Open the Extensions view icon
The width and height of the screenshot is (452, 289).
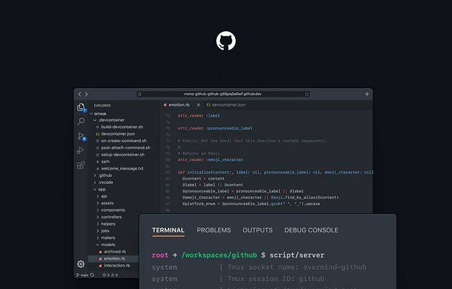tap(81, 165)
